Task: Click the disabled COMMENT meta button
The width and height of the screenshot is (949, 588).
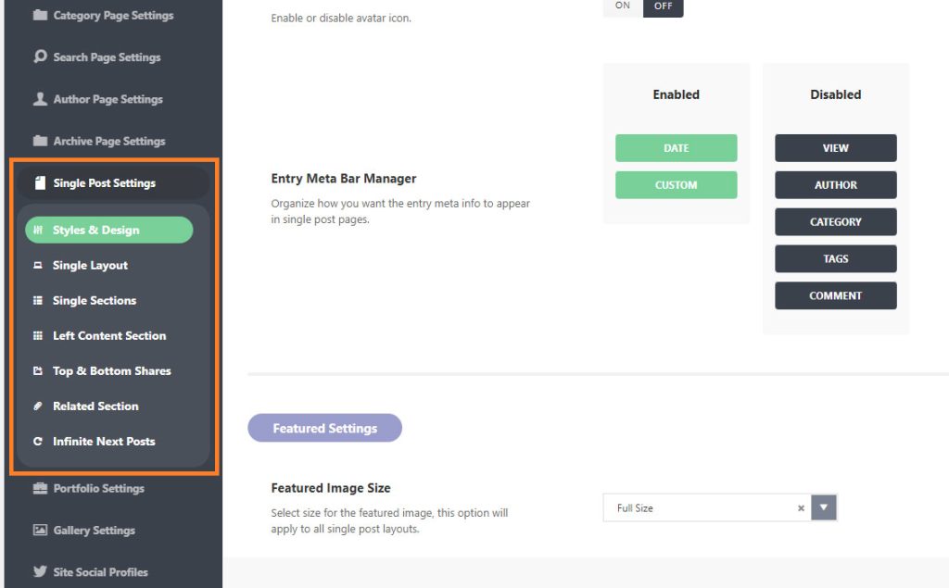Action: click(x=835, y=295)
